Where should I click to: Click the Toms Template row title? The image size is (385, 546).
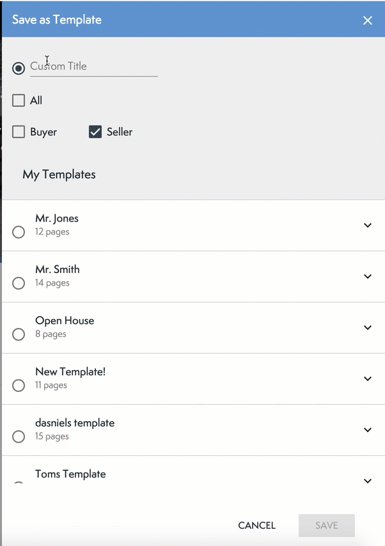tap(70, 474)
